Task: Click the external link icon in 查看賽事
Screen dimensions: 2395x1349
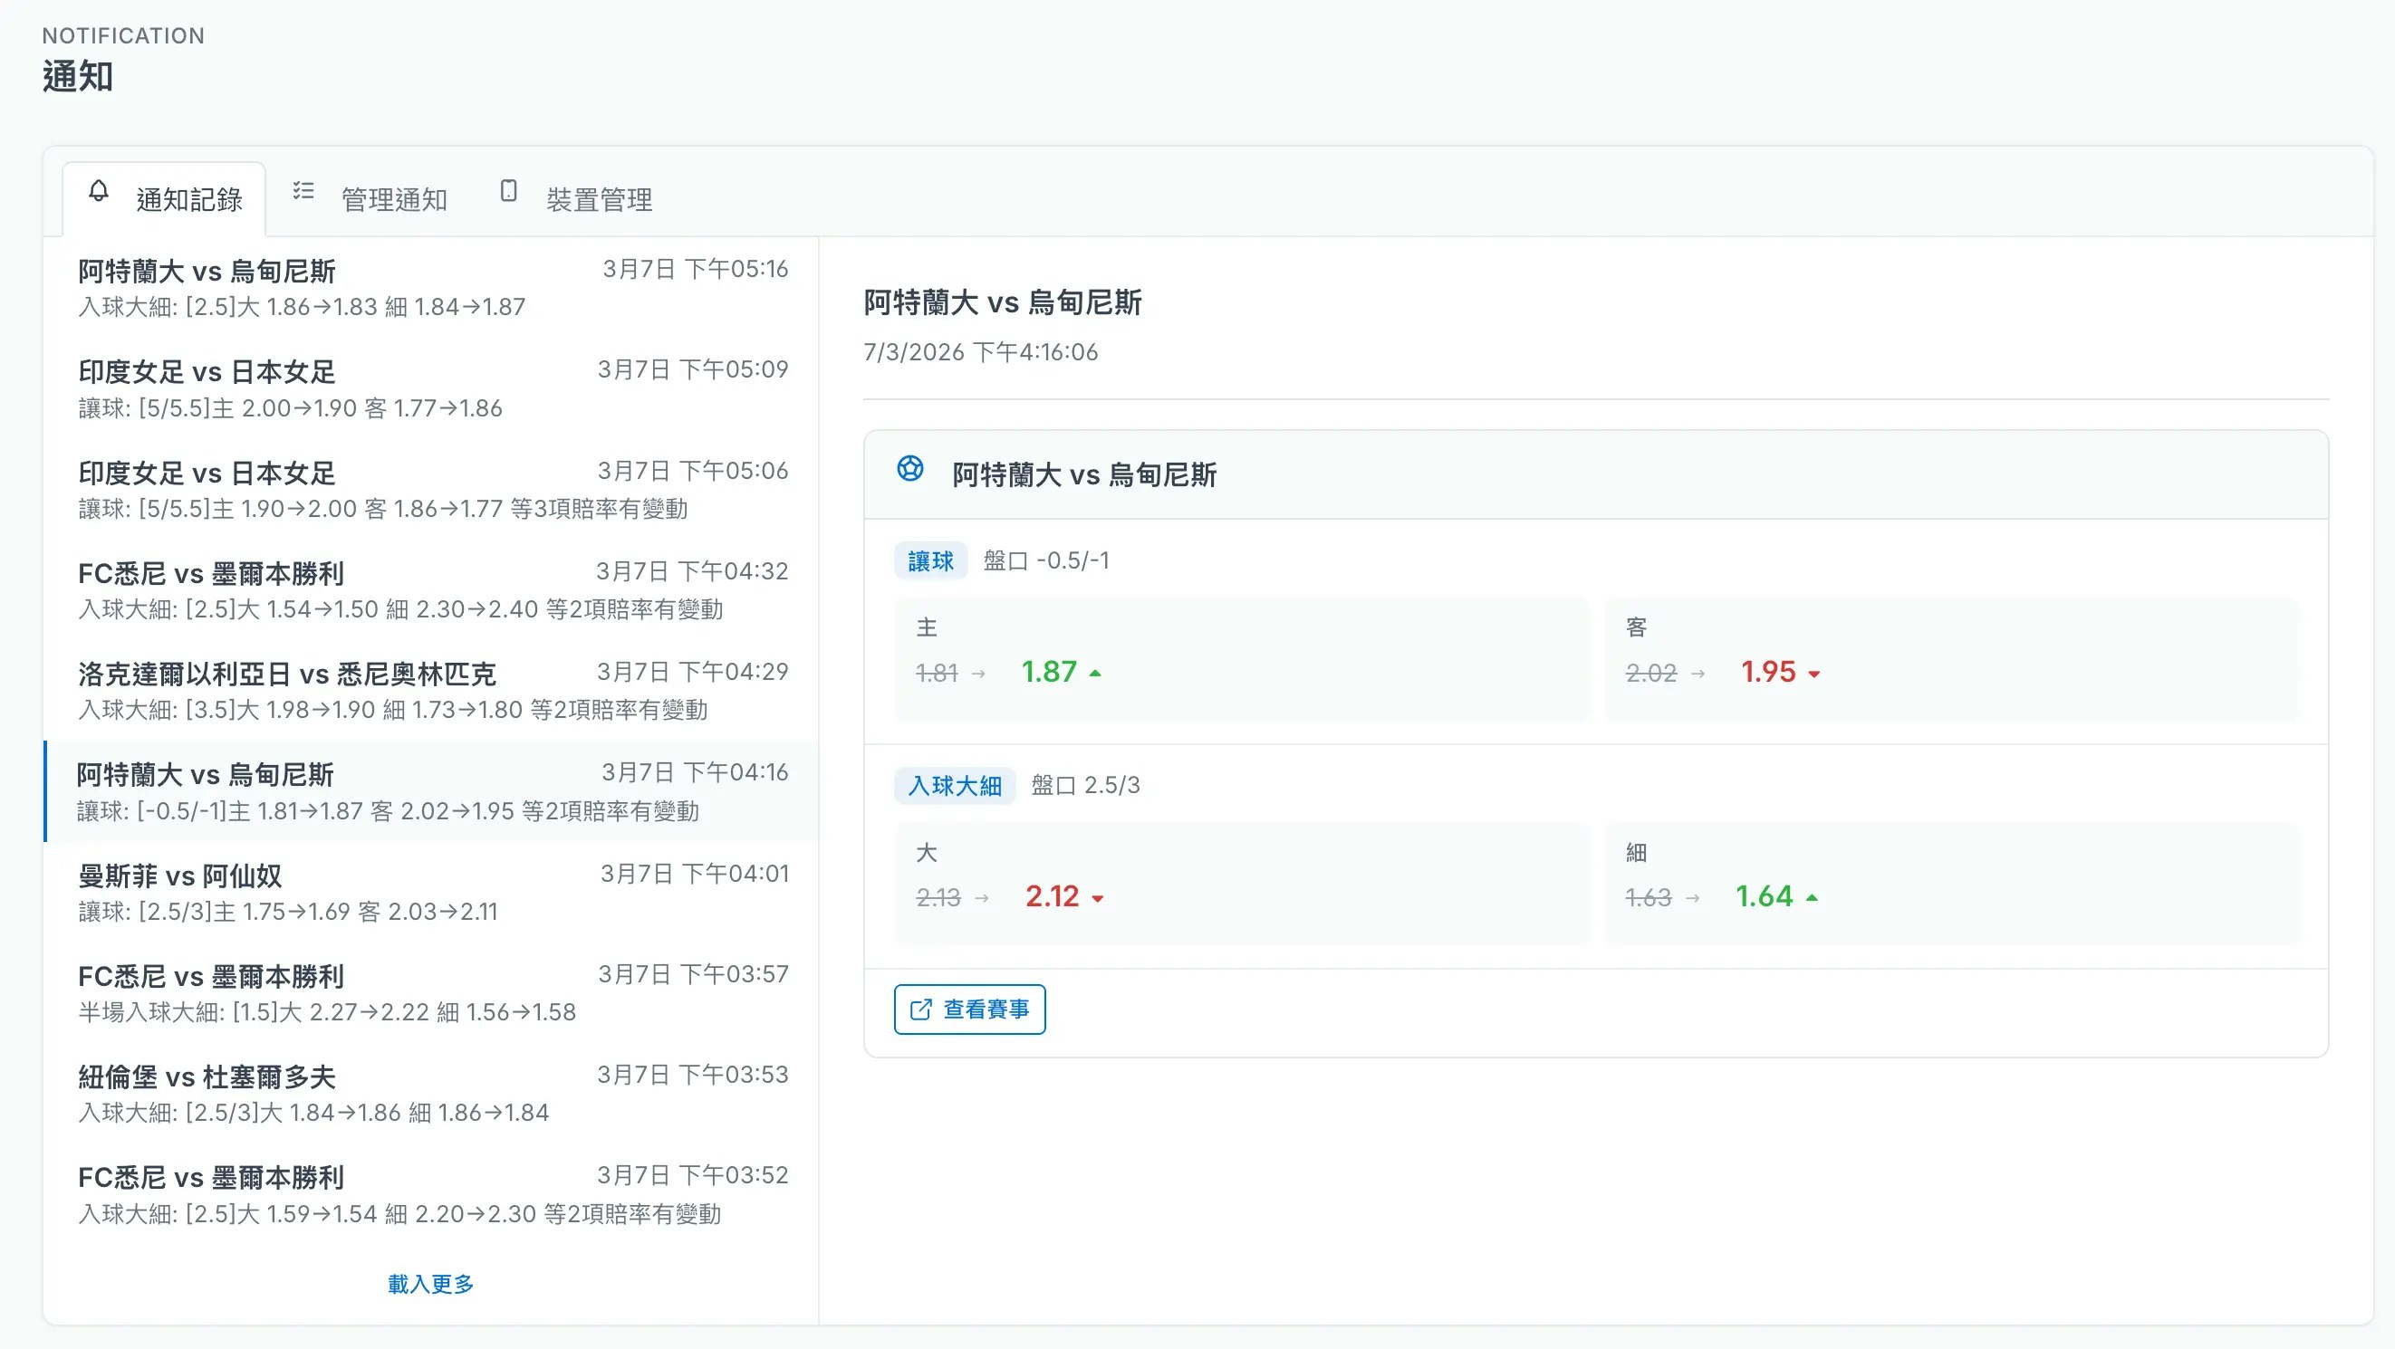Action: click(920, 1009)
